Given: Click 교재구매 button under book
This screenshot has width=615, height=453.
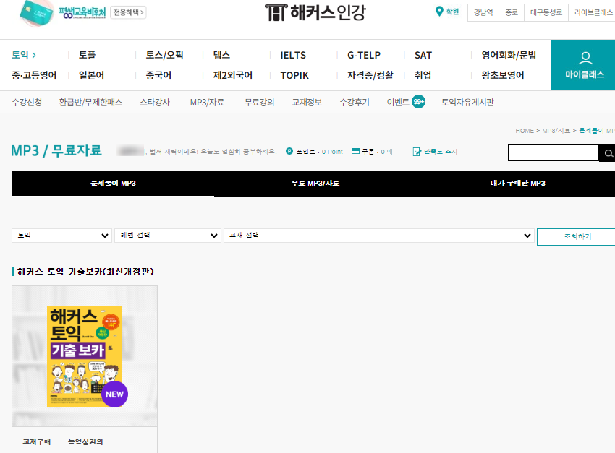Looking at the screenshot, I should tap(36, 441).
